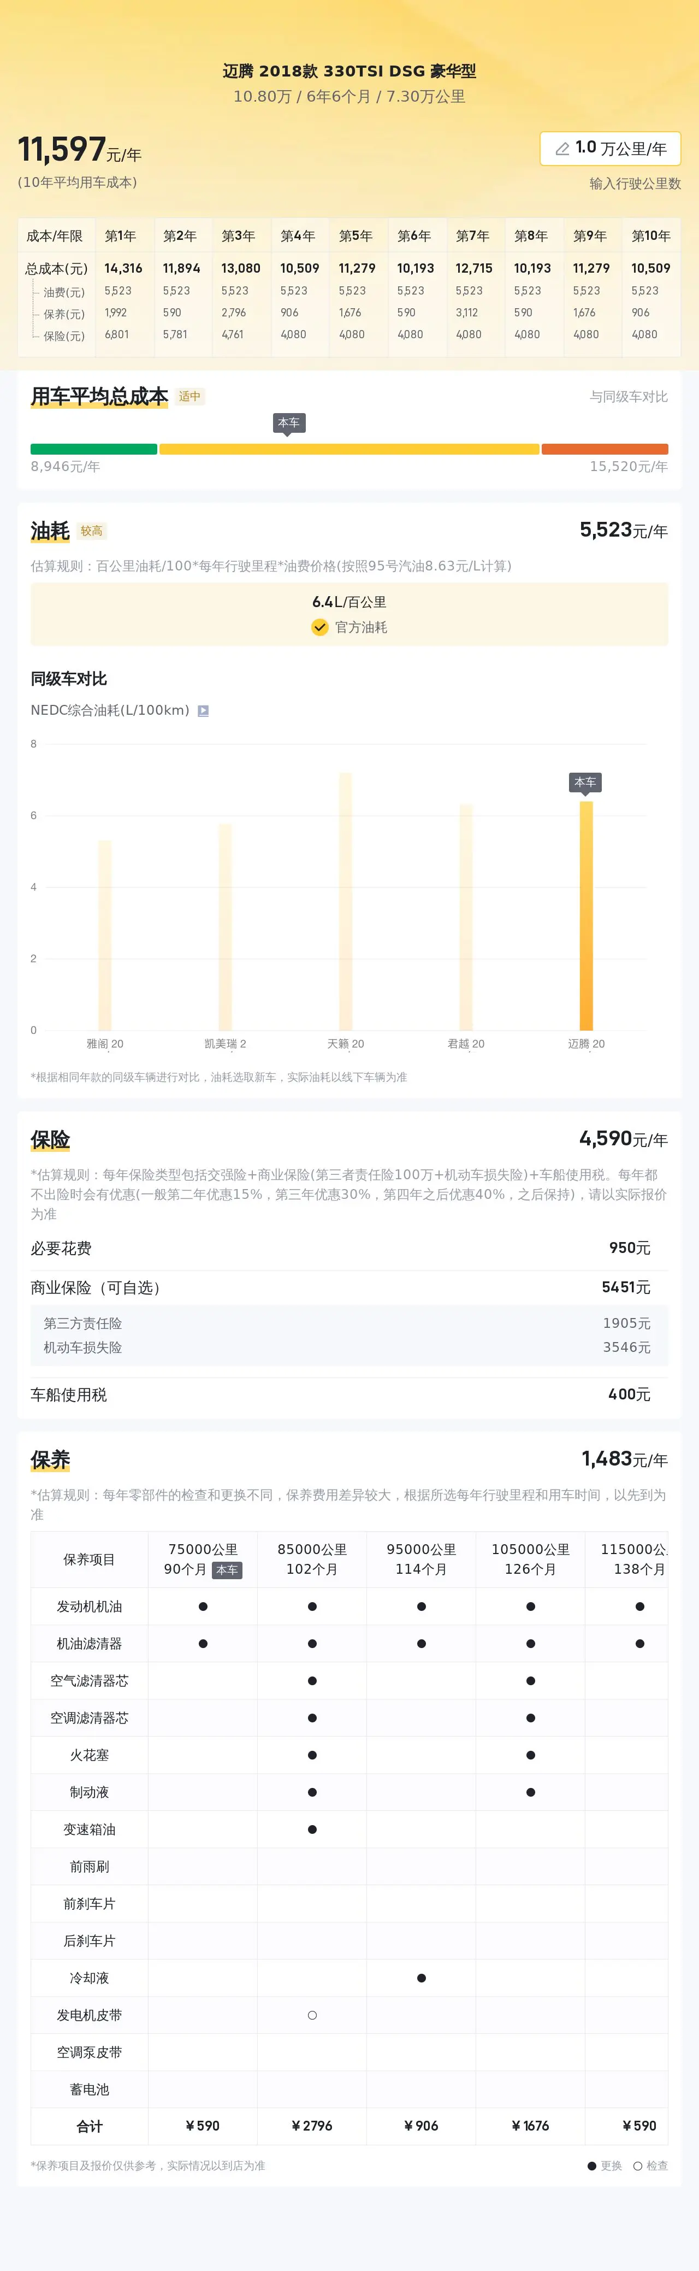
Task: Click the 1.0 万公里/年 mileage input box
Action: pos(610,149)
